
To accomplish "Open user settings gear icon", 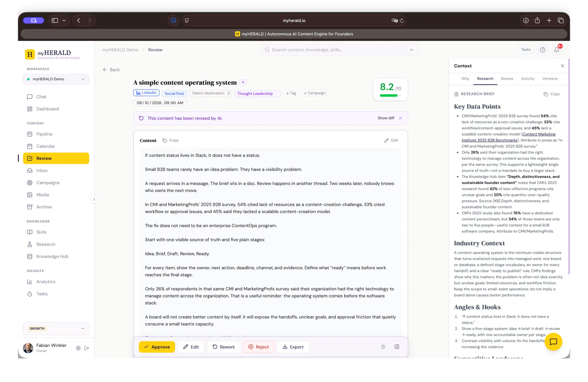I will click(x=78, y=348).
